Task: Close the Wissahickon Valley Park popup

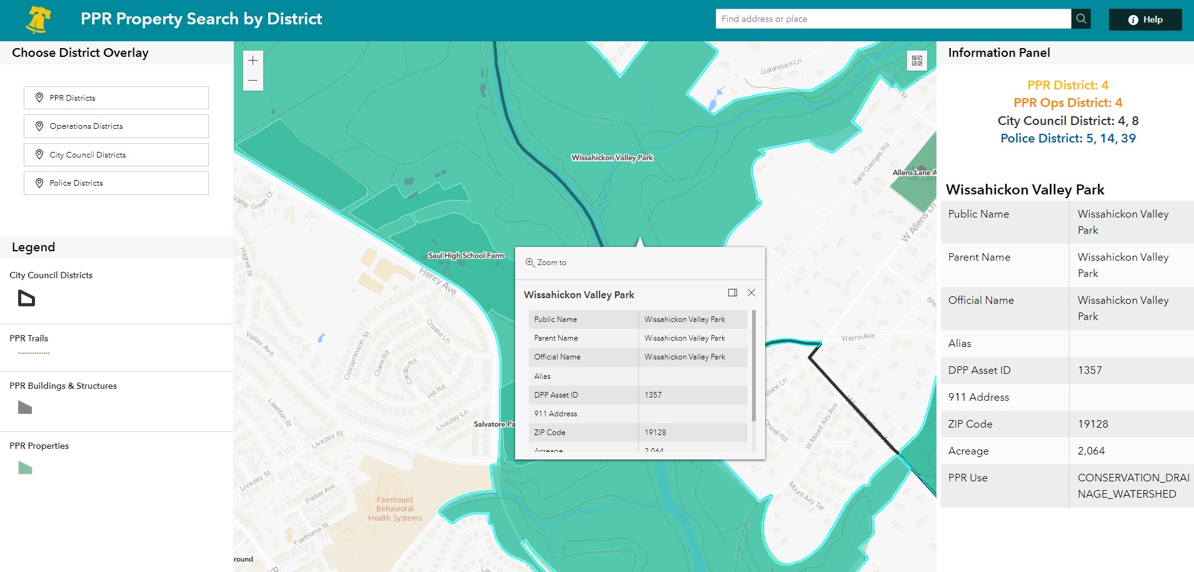Action: pos(751,293)
